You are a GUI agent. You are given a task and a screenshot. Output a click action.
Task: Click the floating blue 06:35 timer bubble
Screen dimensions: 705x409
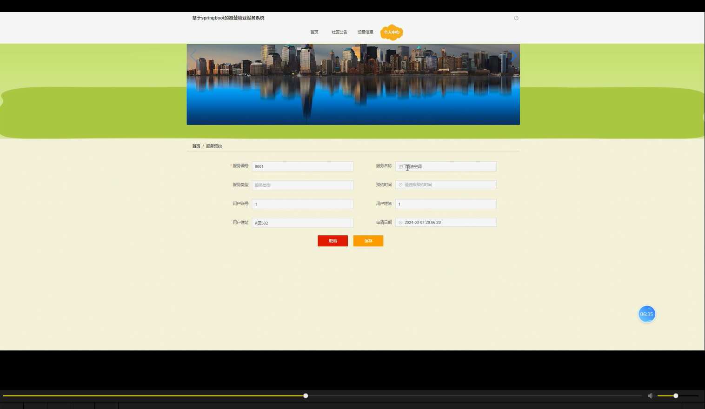point(646,314)
